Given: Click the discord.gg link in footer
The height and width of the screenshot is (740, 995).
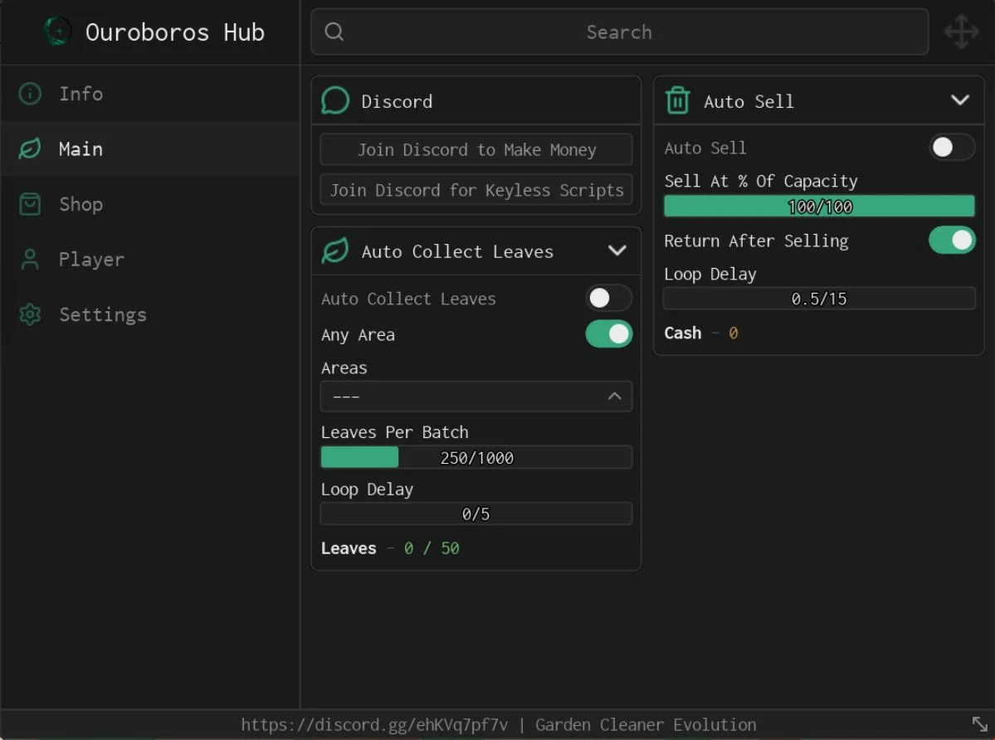Looking at the screenshot, I should 374,725.
